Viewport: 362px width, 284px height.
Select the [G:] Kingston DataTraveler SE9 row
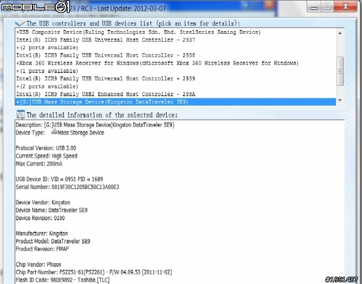point(175,102)
